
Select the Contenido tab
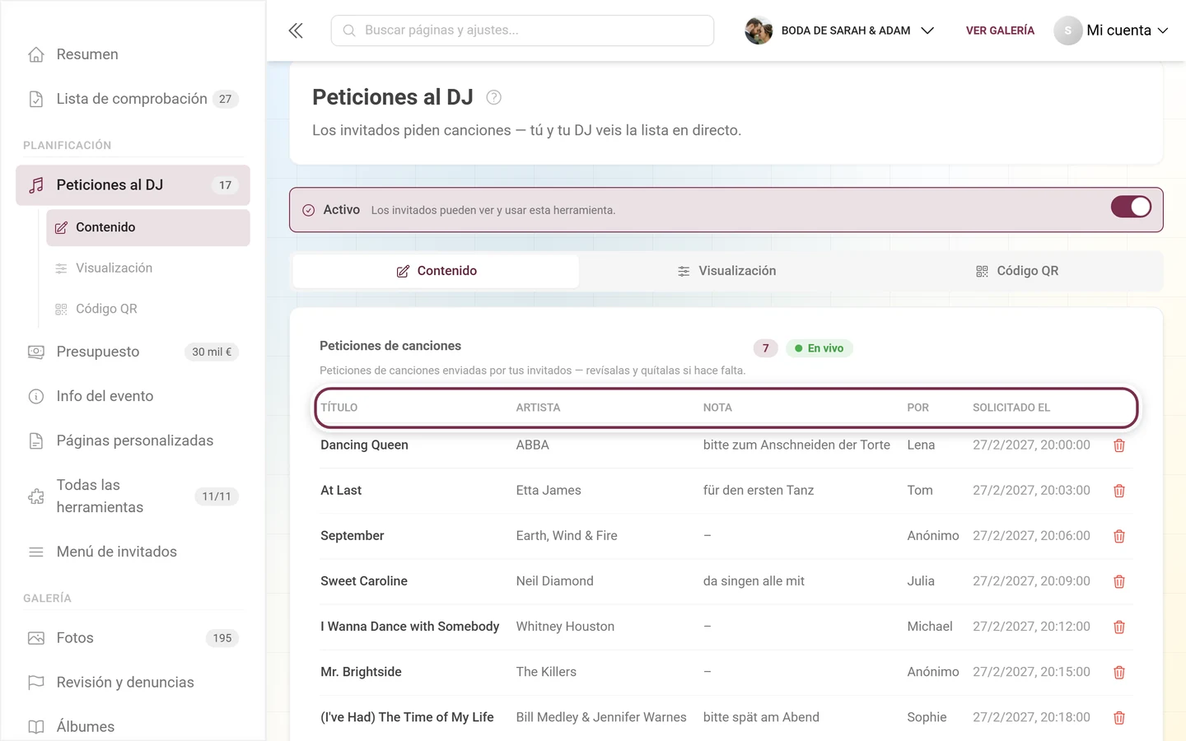436,271
